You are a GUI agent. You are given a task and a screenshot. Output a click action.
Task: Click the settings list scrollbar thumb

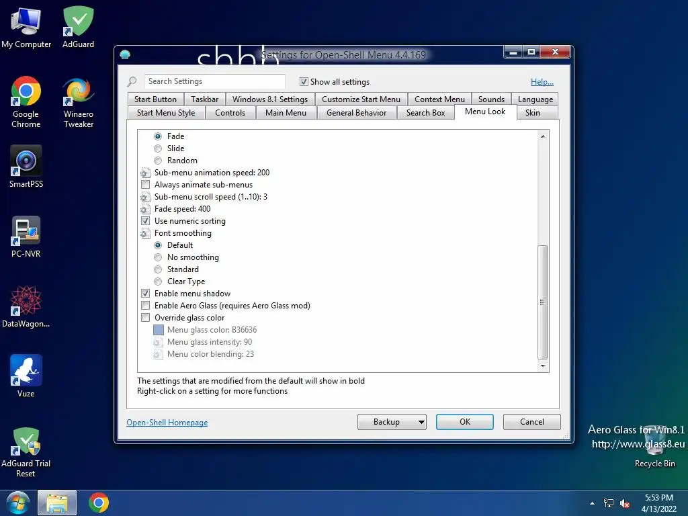(543, 302)
